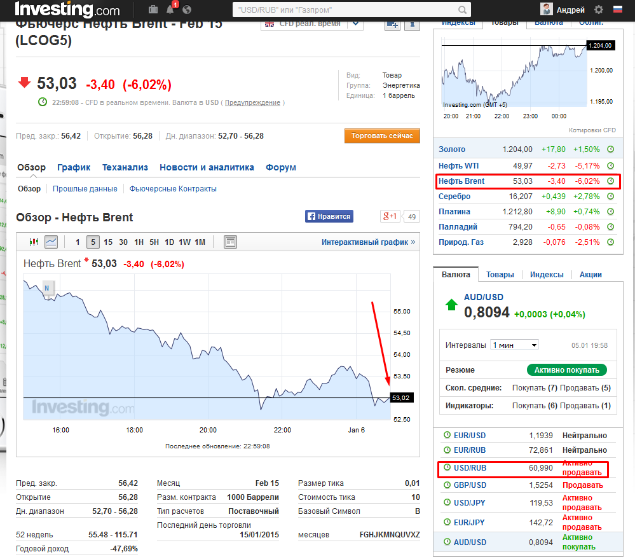Screen dimensions: 635x559
Task: Open the USD/RUB currency pair link
Action: (470, 468)
